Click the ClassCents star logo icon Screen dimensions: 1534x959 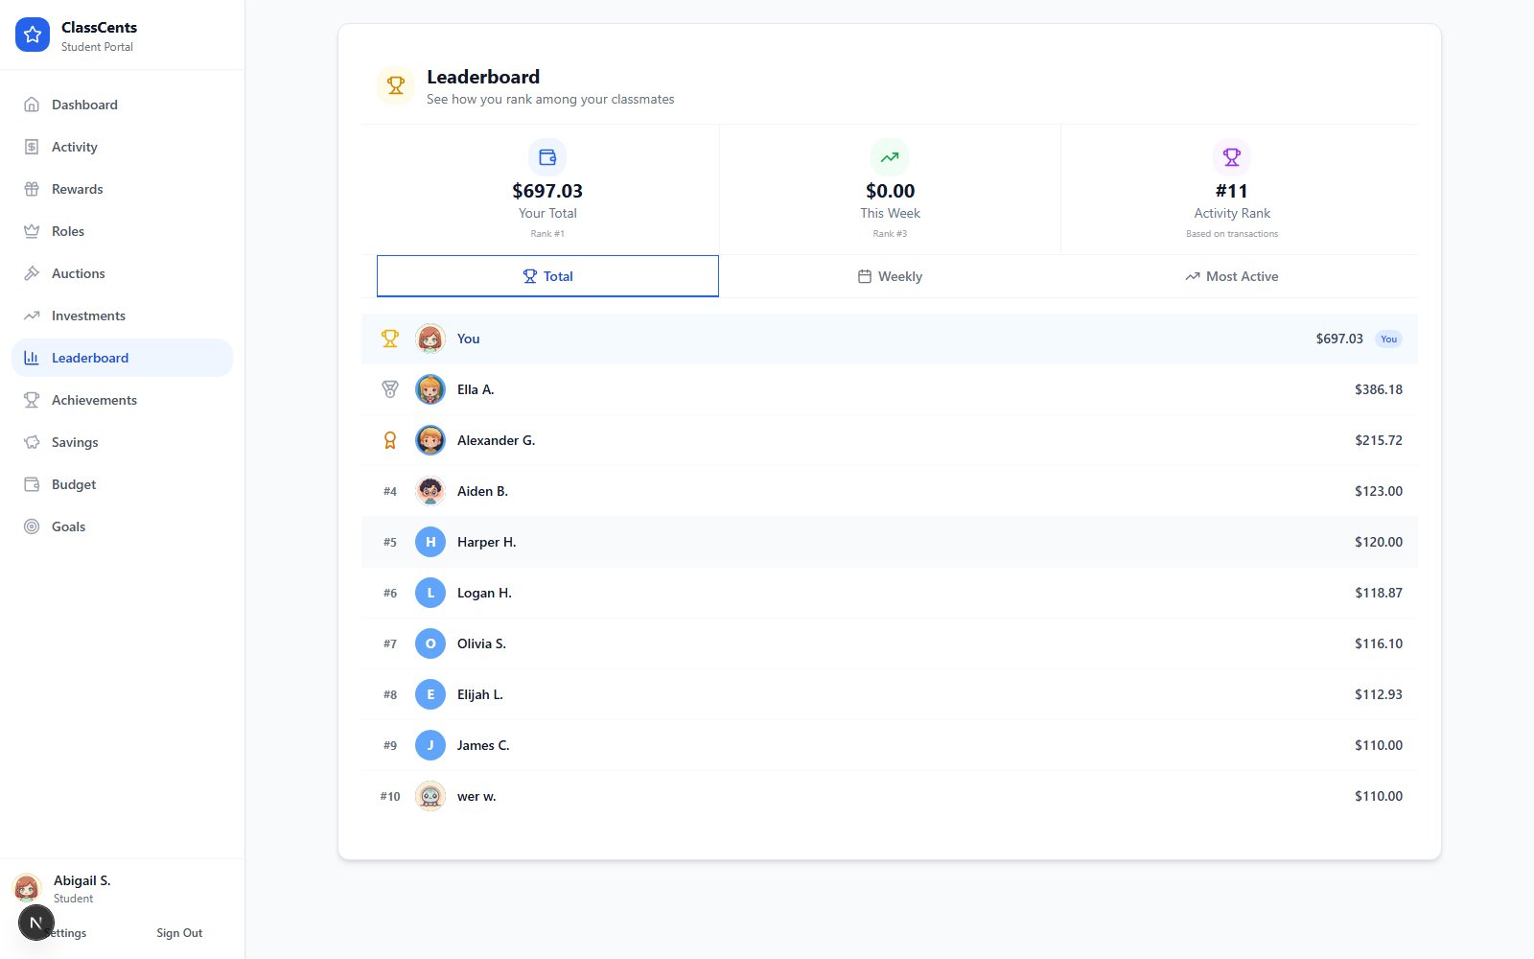(x=33, y=35)
